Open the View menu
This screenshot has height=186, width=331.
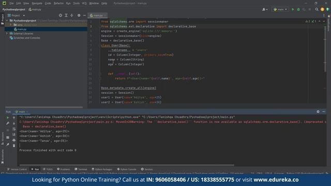pyautogui.click(x=26, y=3)
